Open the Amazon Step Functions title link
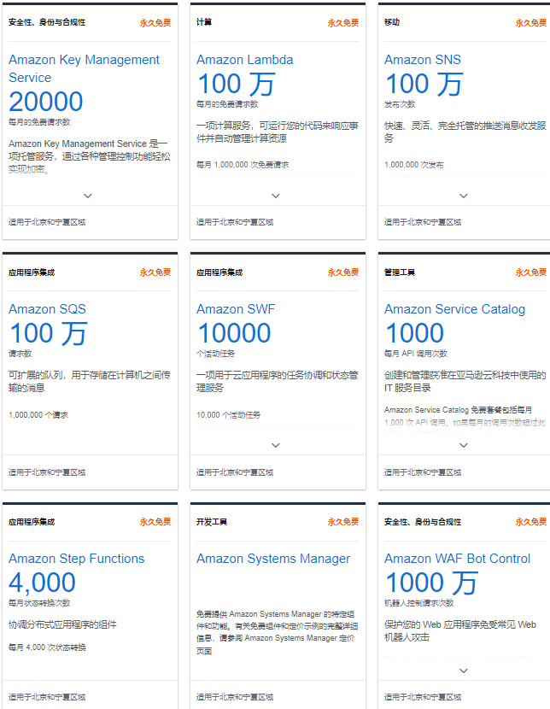The width and height of the screenshot is (550, 709). [x=76, y=559]
